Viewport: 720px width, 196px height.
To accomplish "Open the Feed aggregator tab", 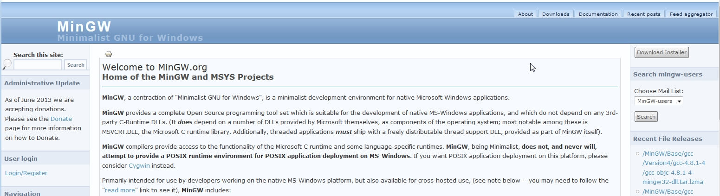I will click(x=691, y=14).
